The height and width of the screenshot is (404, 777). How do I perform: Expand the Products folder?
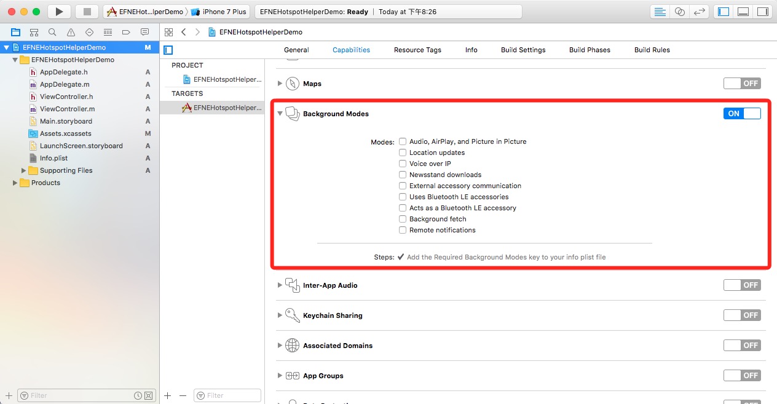[16, 183]
